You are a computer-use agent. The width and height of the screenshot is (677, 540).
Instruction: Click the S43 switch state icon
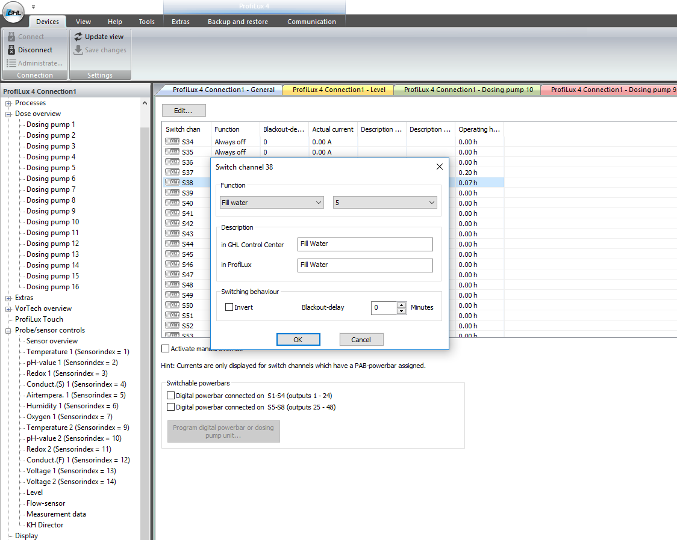click(172, 233)
